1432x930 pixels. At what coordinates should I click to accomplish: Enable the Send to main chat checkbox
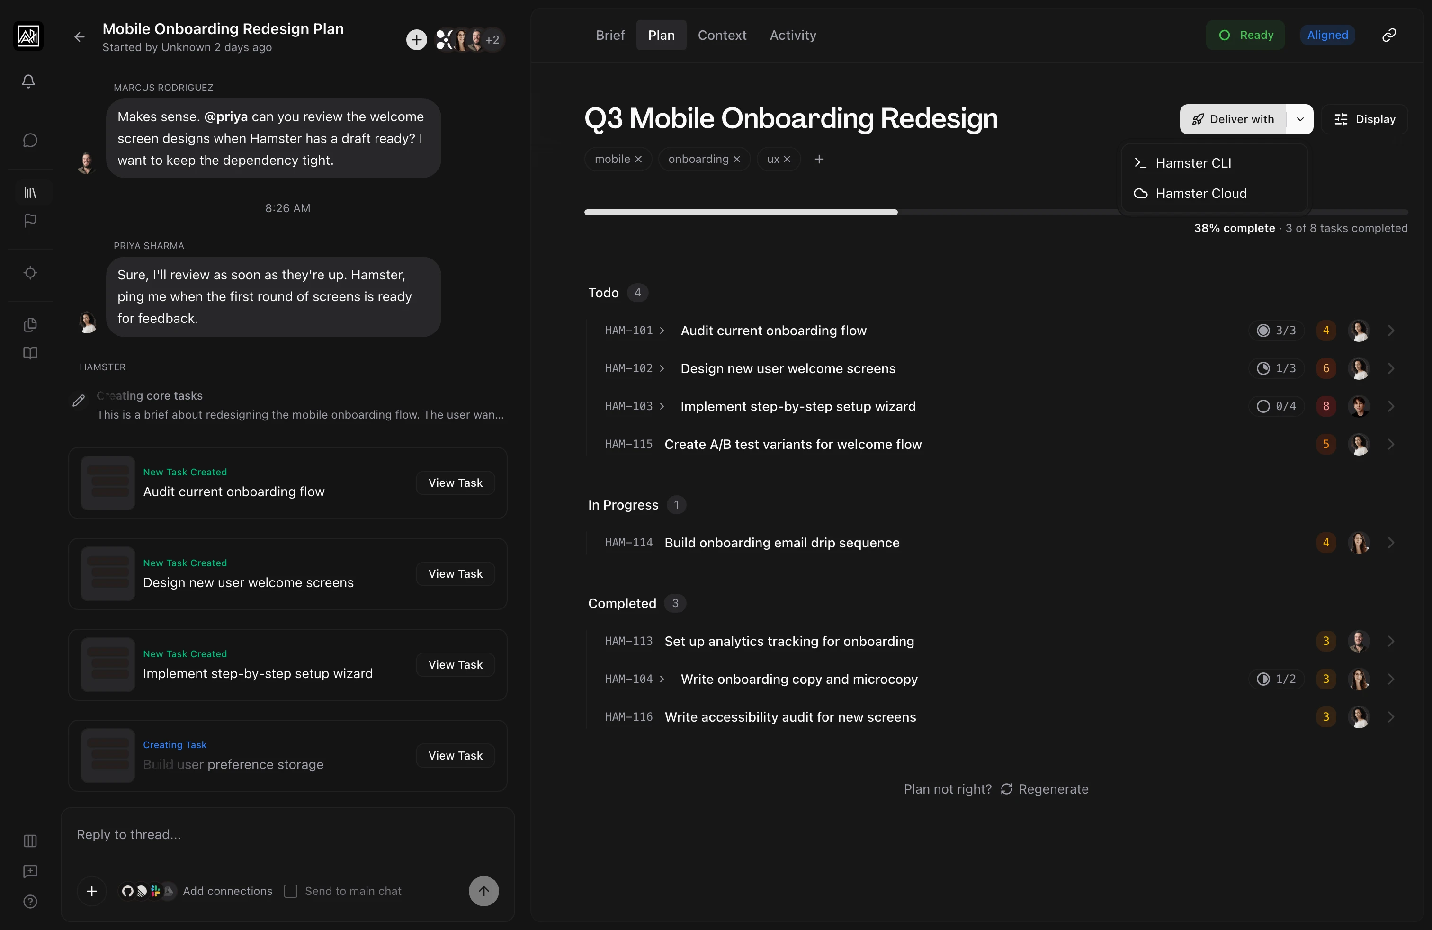tap(291, 892)
